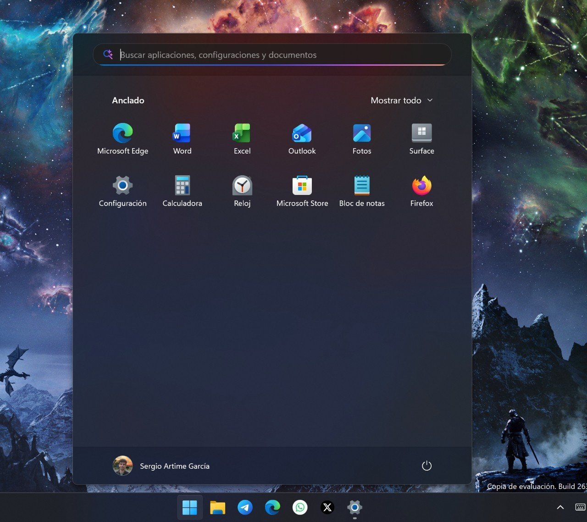The width and height of the screenshot is (587, 522).
Task: Open Sergio Artime García account menu
Action: click(x=161, y=466)
